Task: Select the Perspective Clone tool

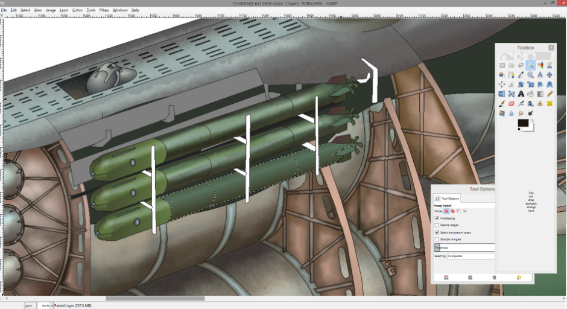Action: (502, 113)
